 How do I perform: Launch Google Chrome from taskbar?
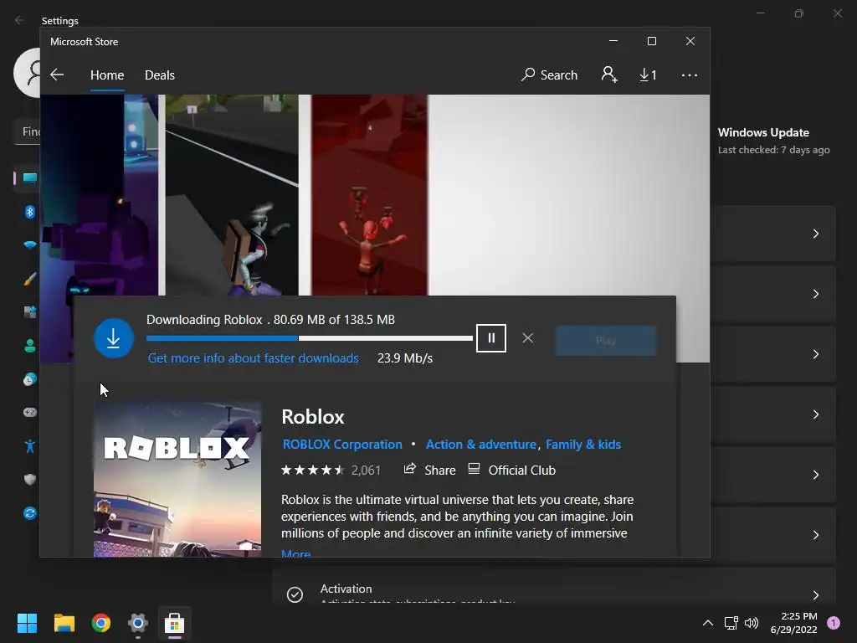(x=101, y=623)
